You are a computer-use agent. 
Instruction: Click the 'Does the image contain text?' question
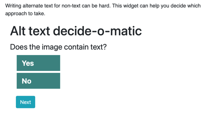click(x=58, y=47)
